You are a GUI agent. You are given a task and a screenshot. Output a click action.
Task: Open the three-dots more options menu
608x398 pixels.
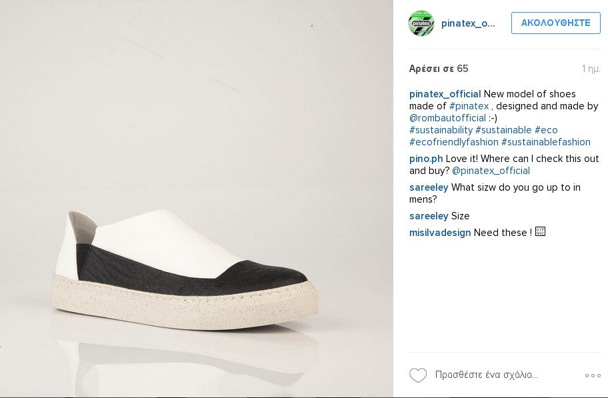[x=593, y=375]
